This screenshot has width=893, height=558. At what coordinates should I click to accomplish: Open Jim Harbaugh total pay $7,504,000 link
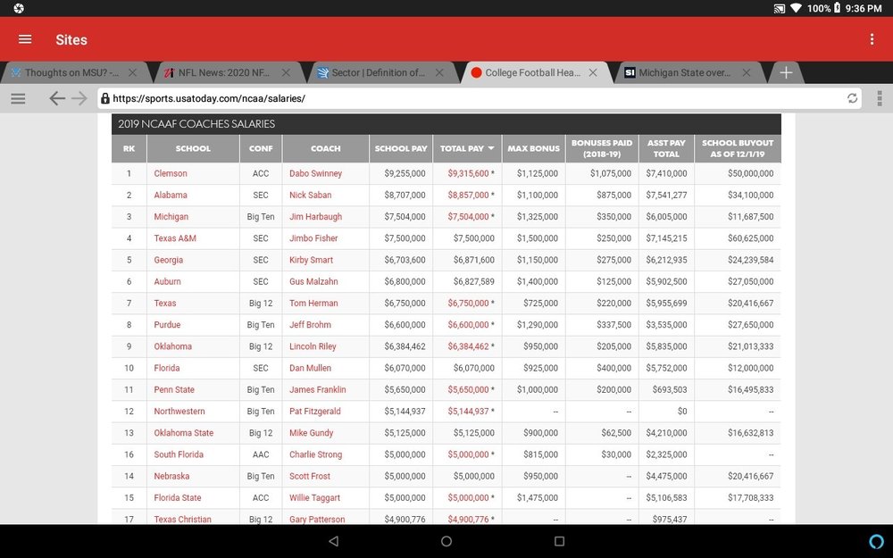[468, 216]
